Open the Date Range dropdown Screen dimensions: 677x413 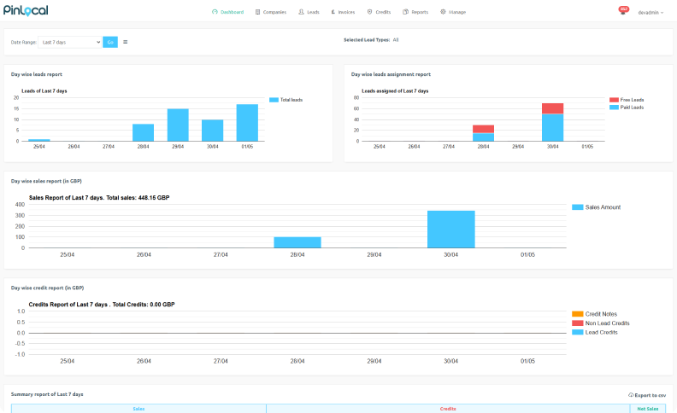coord(70,42)
